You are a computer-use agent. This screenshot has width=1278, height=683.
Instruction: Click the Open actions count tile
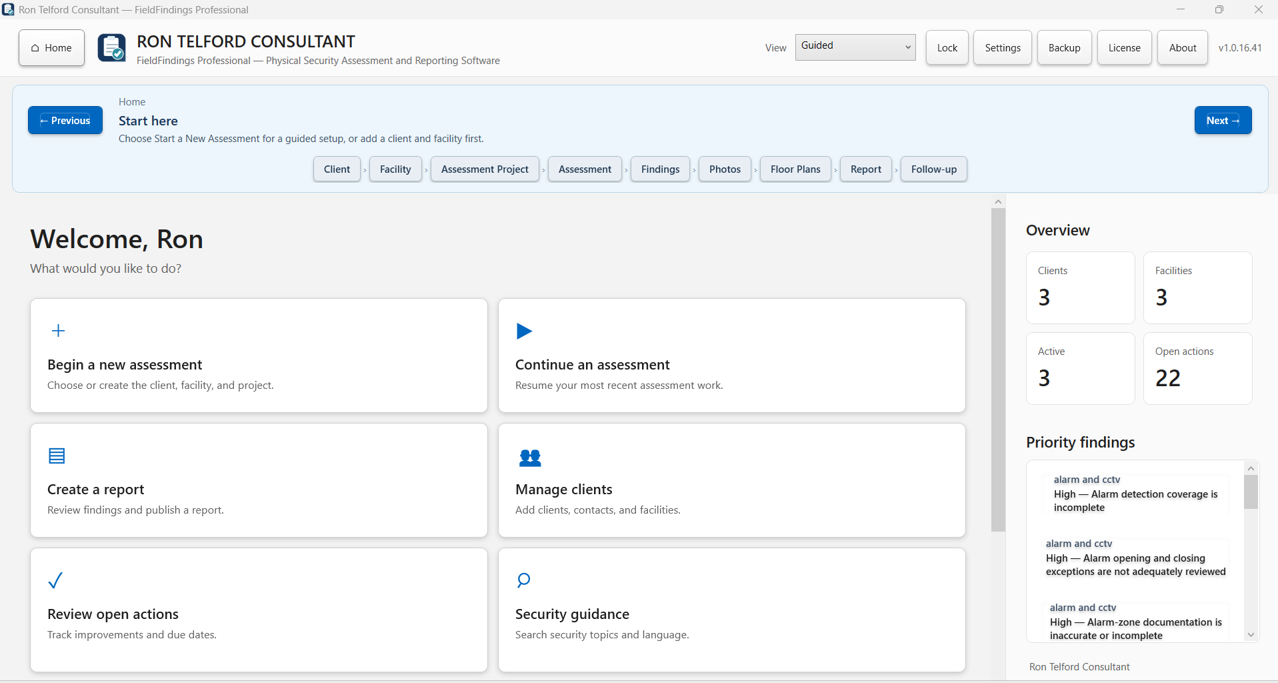[1197, 368]
